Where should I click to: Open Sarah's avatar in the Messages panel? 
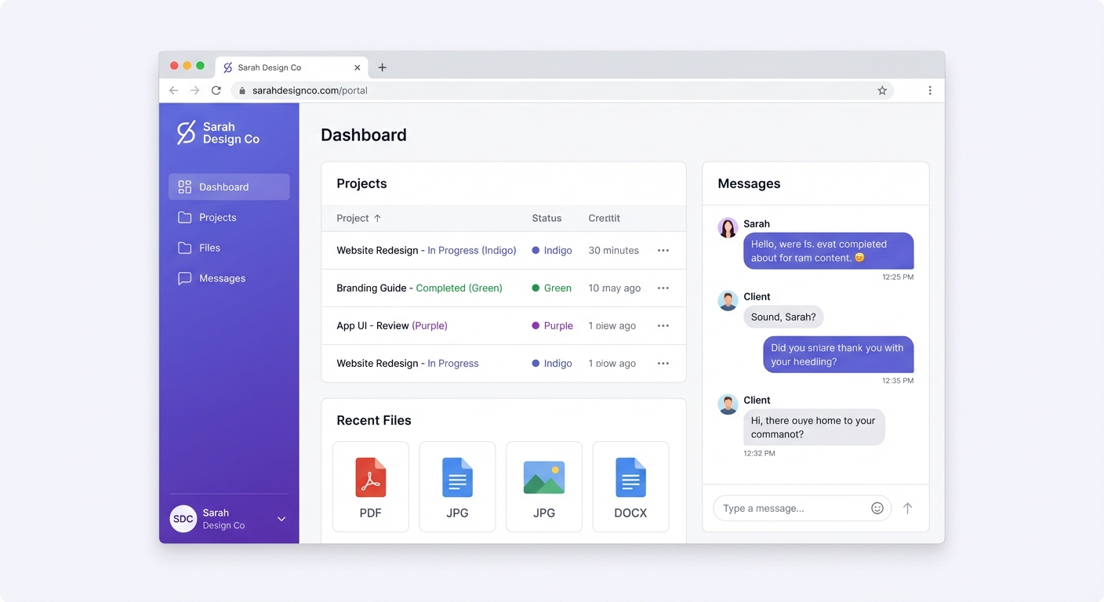727,227
